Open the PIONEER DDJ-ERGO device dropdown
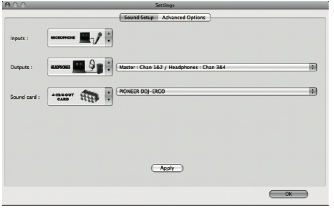 click(x=217, y=91)
